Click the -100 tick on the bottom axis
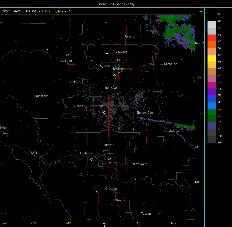The width and height of the screenshot is (232, 227). click(34, 223)
